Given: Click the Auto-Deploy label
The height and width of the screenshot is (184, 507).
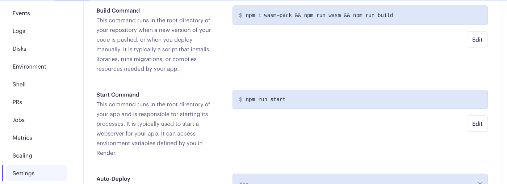Looking at the screenshot, I should click(x=113, y=179).
